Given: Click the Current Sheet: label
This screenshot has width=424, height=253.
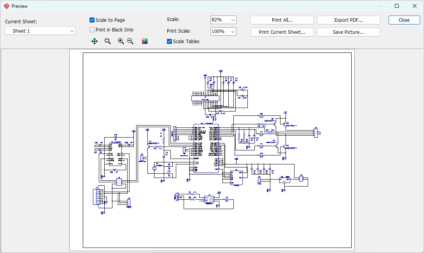Looking at the screenshot, I should pos(21,22).
